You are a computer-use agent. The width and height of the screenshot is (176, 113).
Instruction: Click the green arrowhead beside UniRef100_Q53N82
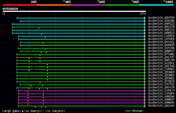[x=145, y=75]
